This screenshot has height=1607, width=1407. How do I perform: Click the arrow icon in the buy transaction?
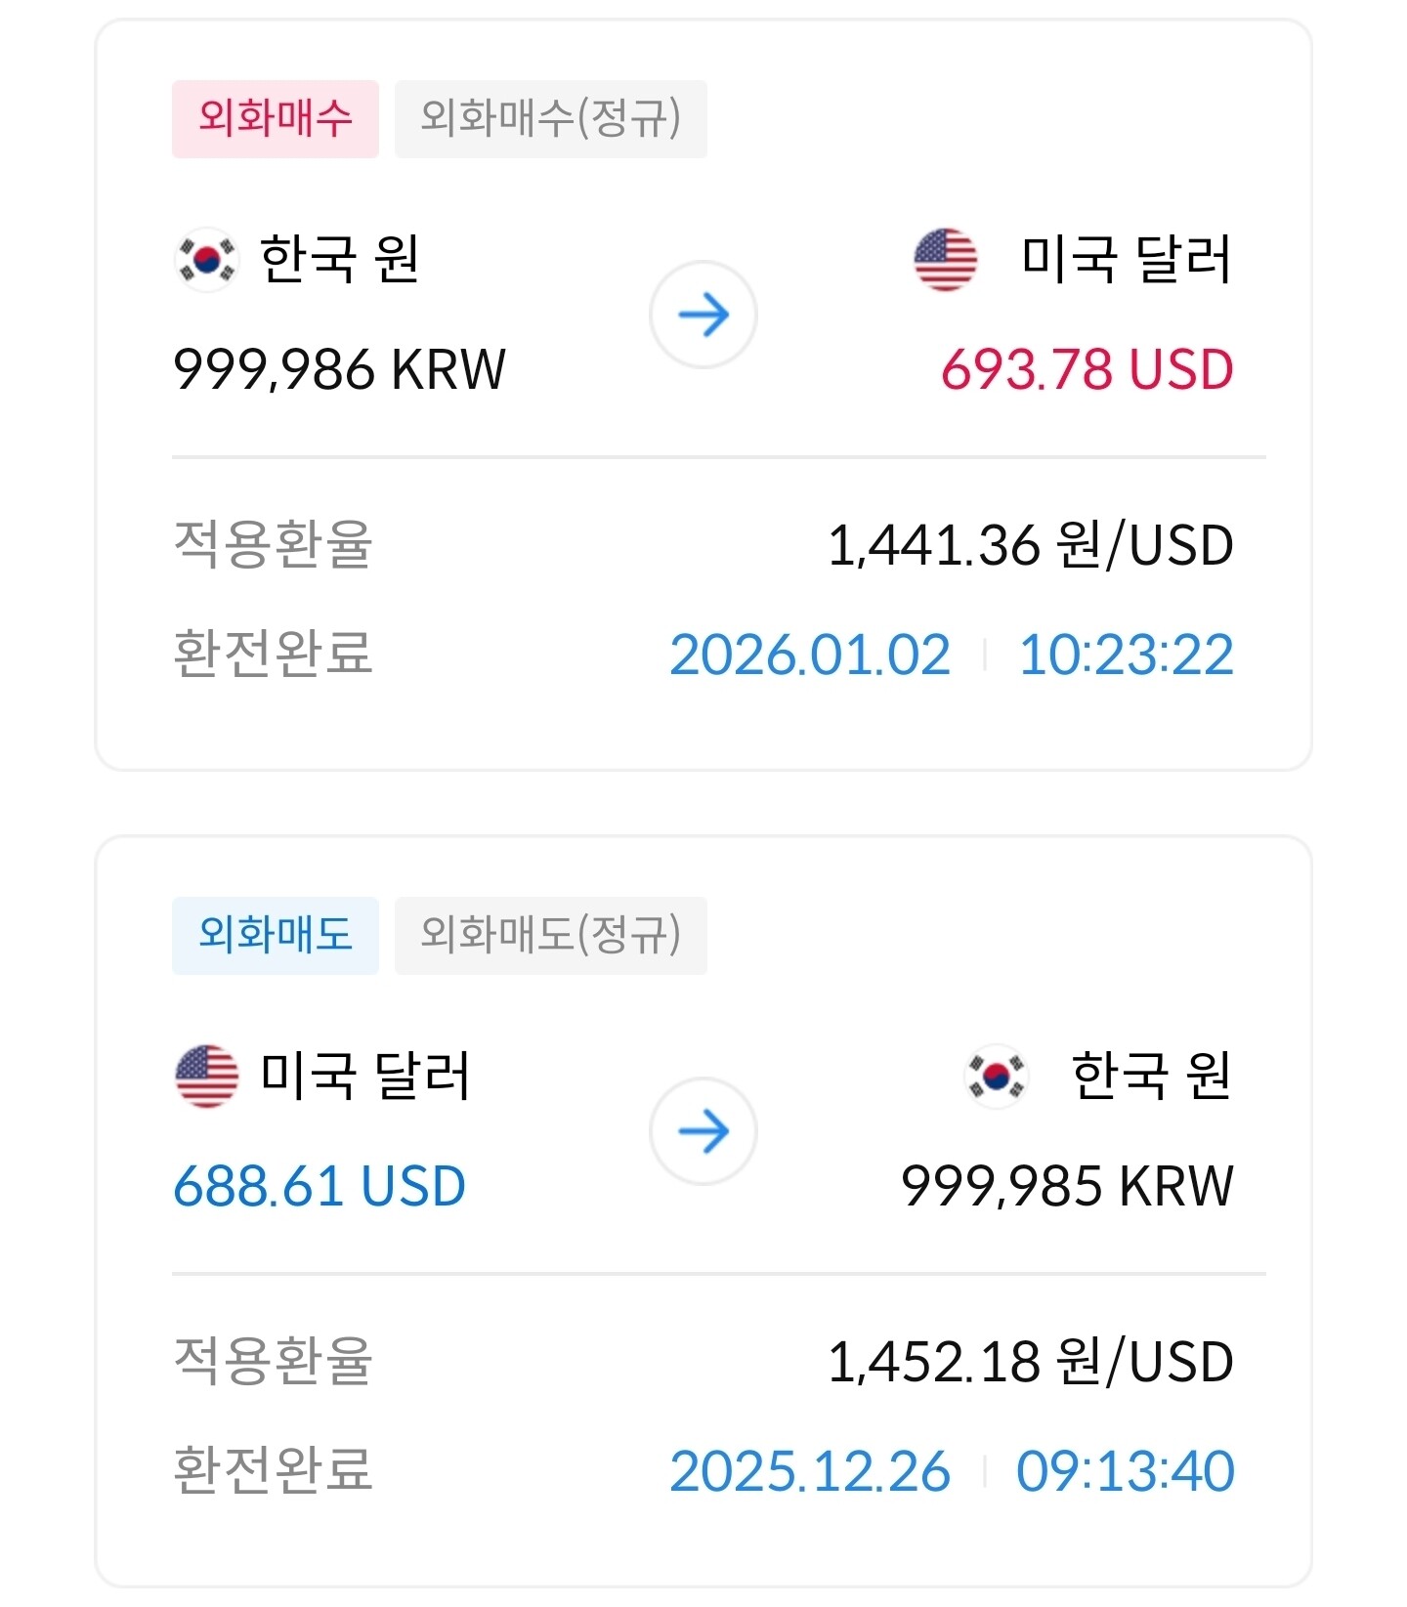click(703, 315)
